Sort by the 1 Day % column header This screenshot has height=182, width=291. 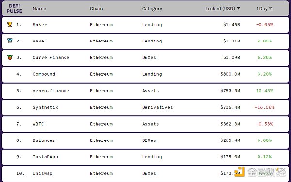click(264, 9)
